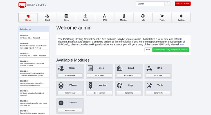Viewport: 211px width, 115px height.
Task: Click the Client module people icon
Action: click(x=61, y=68)
